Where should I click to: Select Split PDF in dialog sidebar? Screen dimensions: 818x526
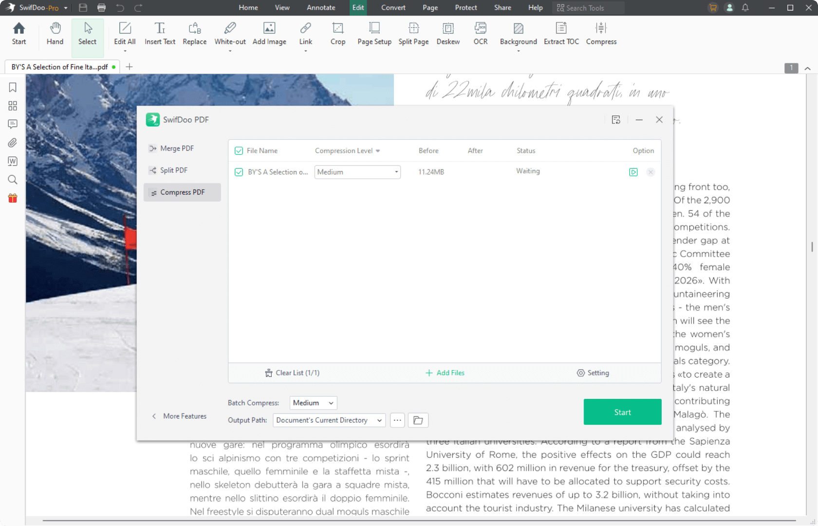[182, 170]
